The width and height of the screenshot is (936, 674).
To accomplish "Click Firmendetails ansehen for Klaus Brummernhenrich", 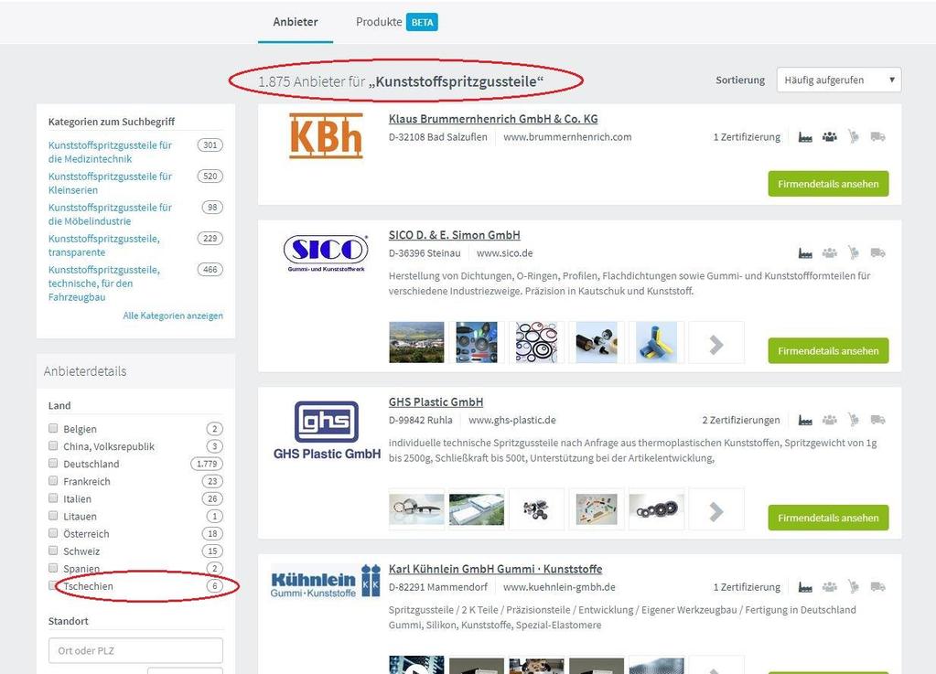I will 828,184.
